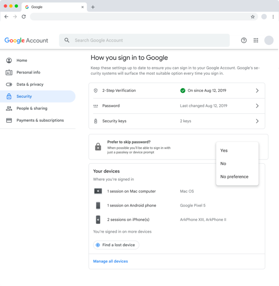Open the help question mark icon

coord(244,40)
